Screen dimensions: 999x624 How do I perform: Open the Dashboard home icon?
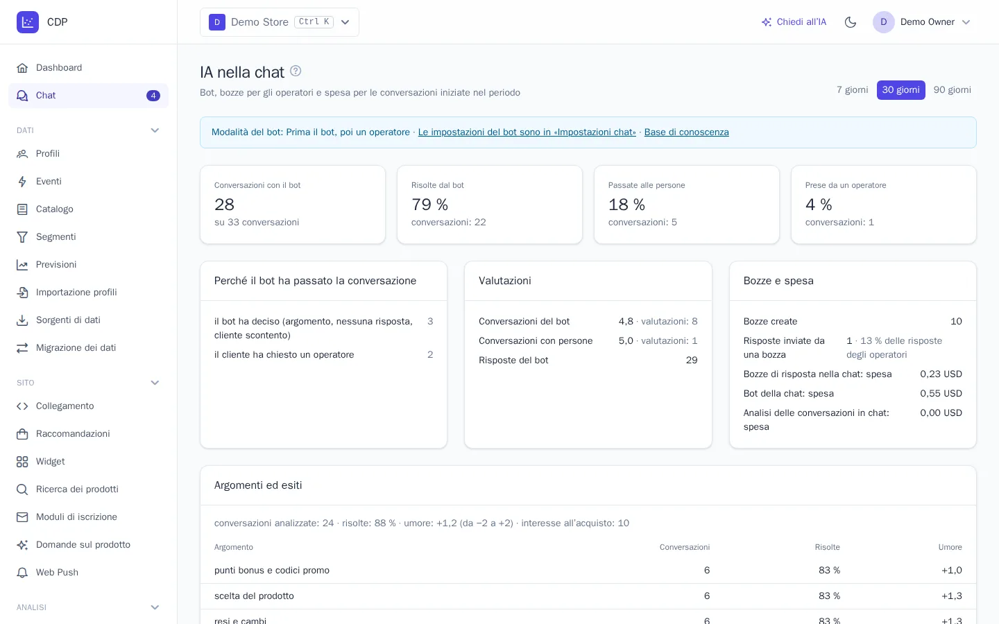click(22, 68)
